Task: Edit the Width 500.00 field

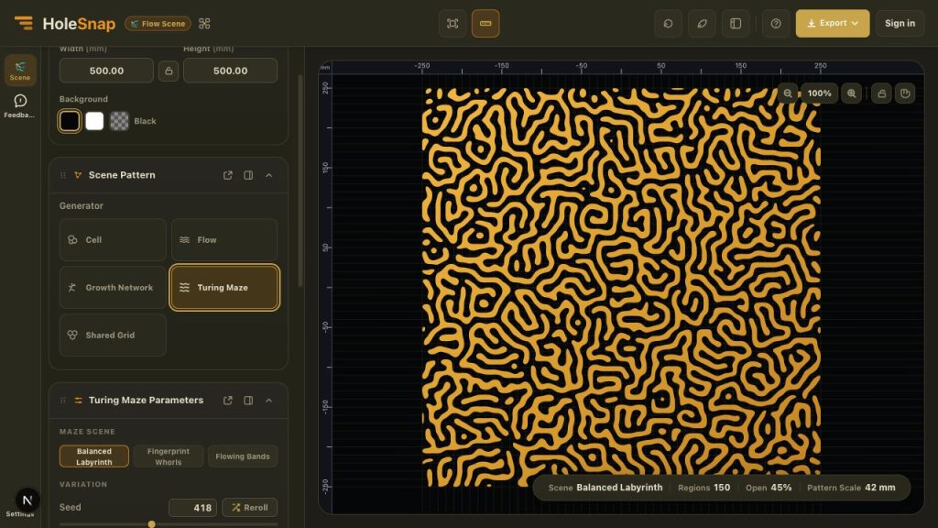Action: pos(106,71)
